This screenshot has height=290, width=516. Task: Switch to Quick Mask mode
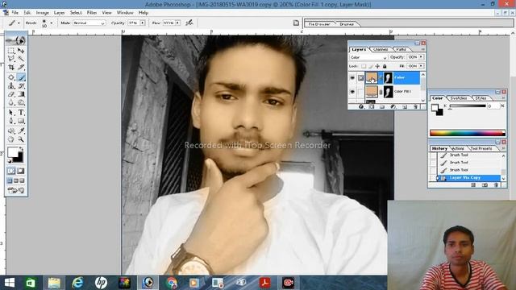click(20, 171)
